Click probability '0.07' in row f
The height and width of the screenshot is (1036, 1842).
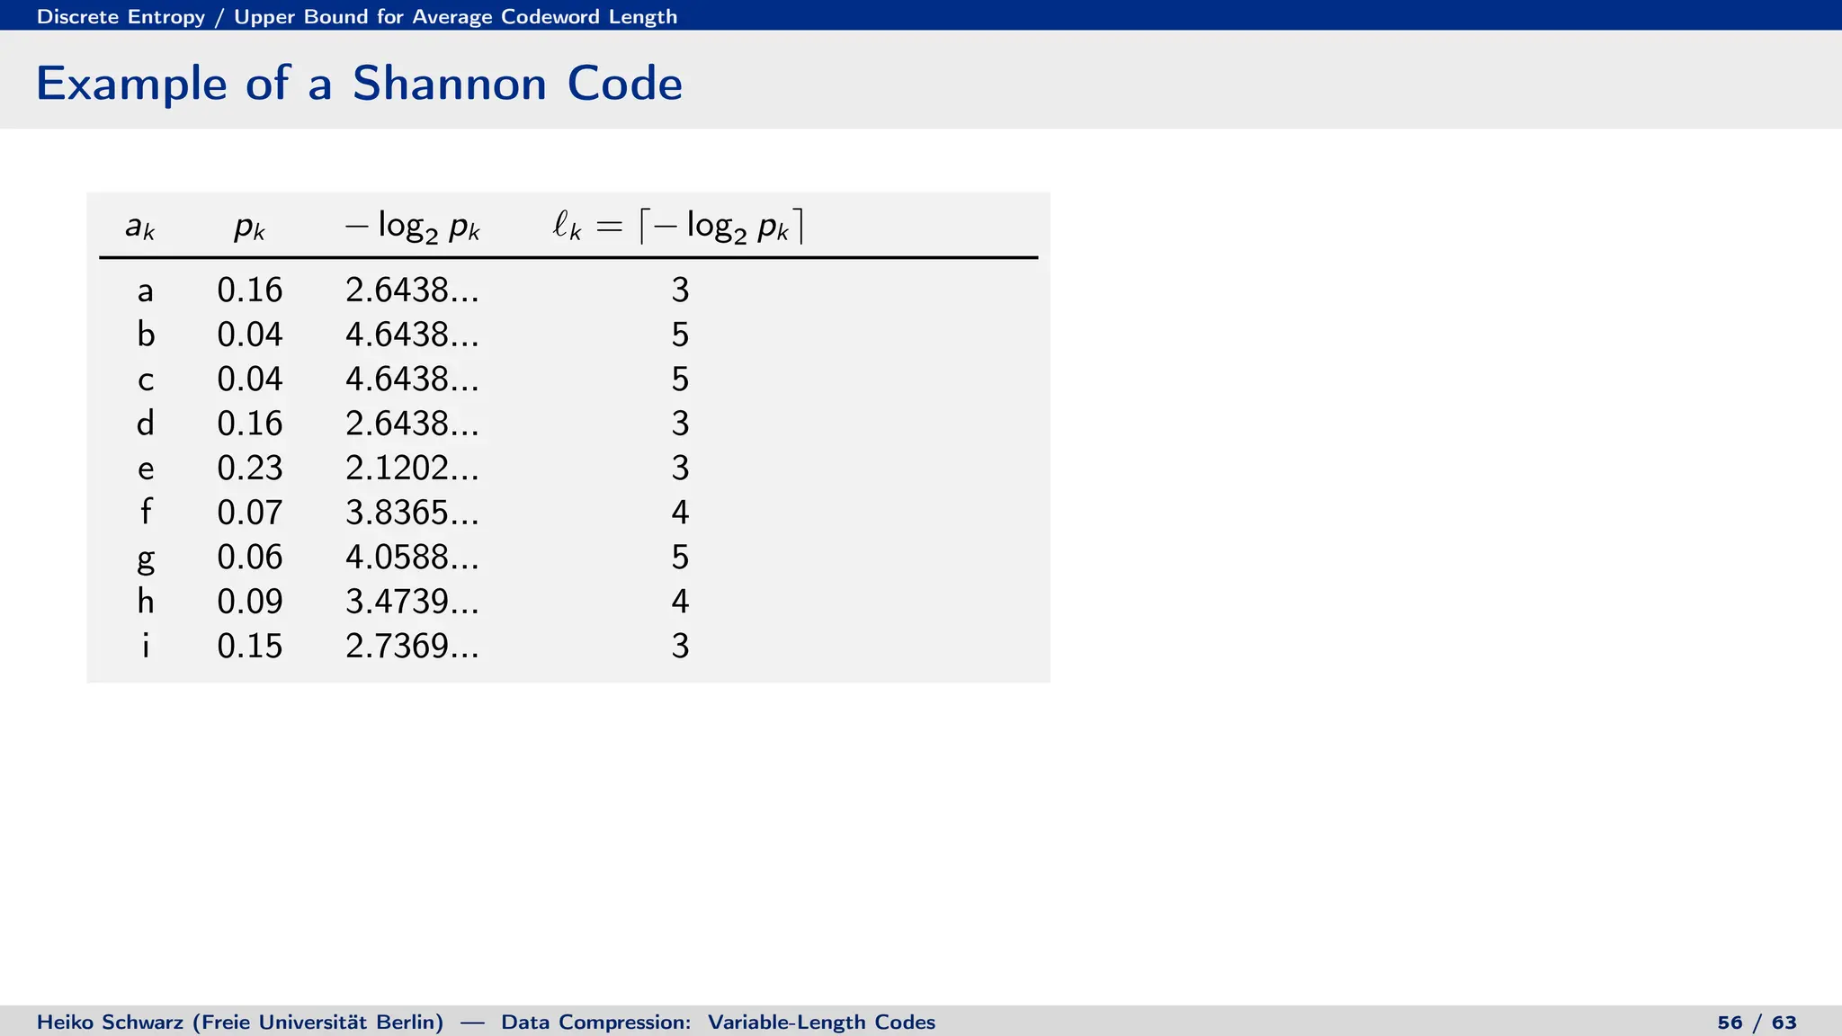tap(250, 513)
